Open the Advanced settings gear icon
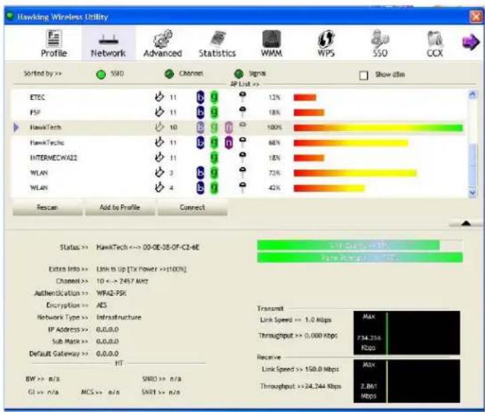This screenshot has width=485, height=412. point(163,44)
